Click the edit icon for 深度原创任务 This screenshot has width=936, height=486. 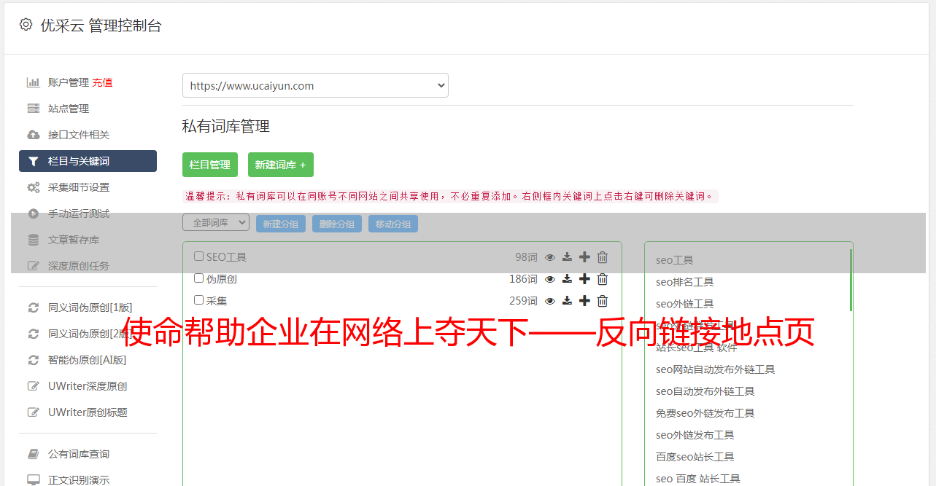(x=34, y=266)
